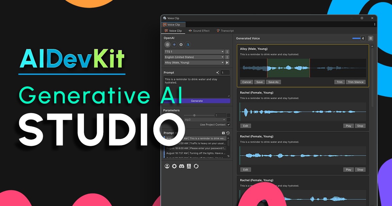
Task: Click the refresh icon at the bottom toolbar
Action: pyautogui.click(x=196, y=166)
